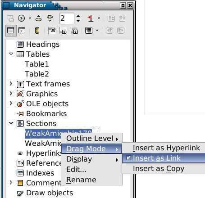Screen dimensions: 205x198
Task: Open the Navigation circle icon
Action: click(x=21, y=18)
